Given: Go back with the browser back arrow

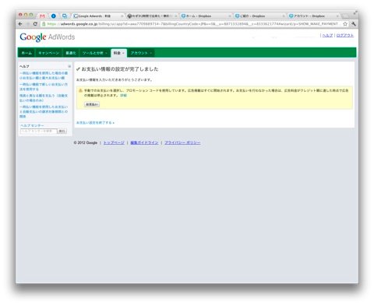Looking at the screenshot, I should tap(20, 24).
